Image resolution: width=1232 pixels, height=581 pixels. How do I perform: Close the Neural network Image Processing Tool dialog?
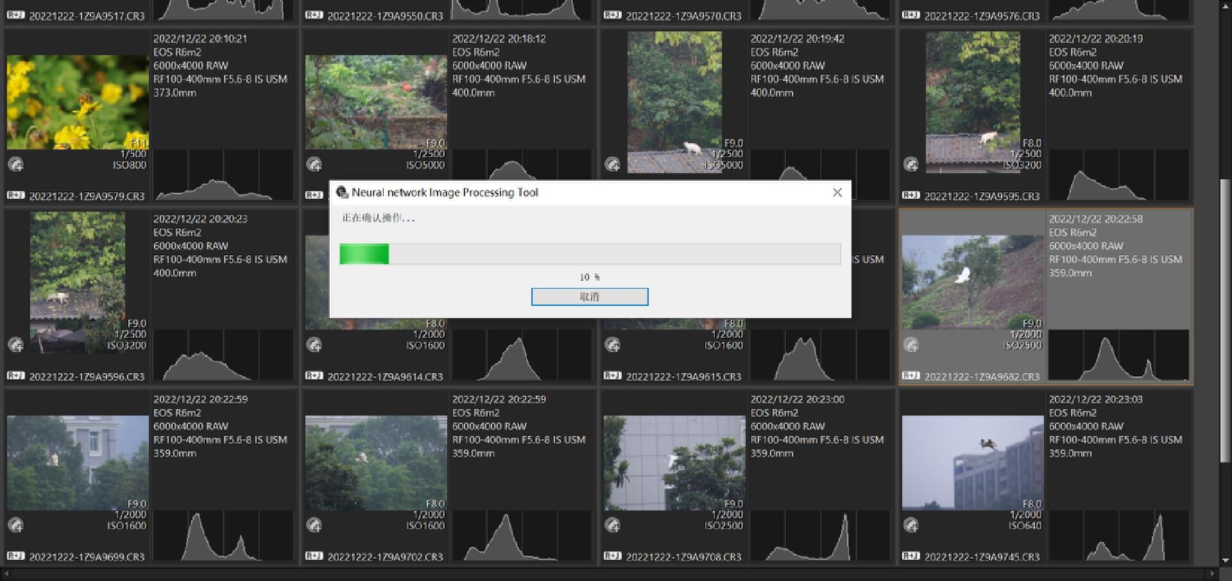[x=837, y=192]
